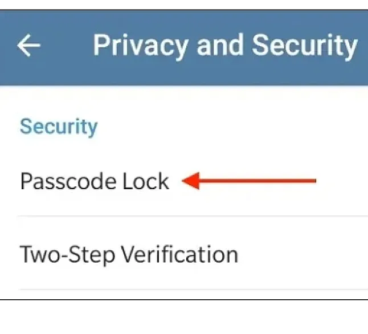The image size is (368, 334).
Task: Click the Privacy and Security title
Action: click(225, 46)
